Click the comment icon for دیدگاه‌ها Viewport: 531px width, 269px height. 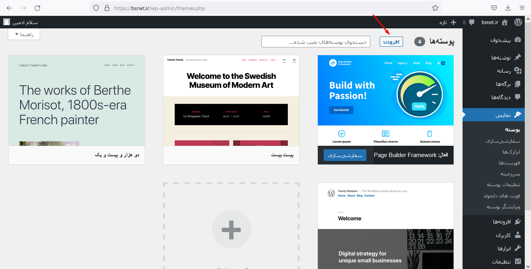(x=517, y=97)
